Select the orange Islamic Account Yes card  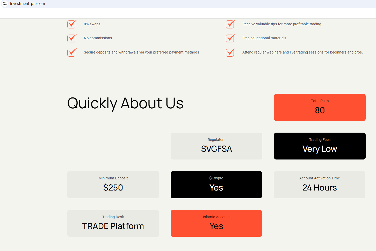click(216, 223)
